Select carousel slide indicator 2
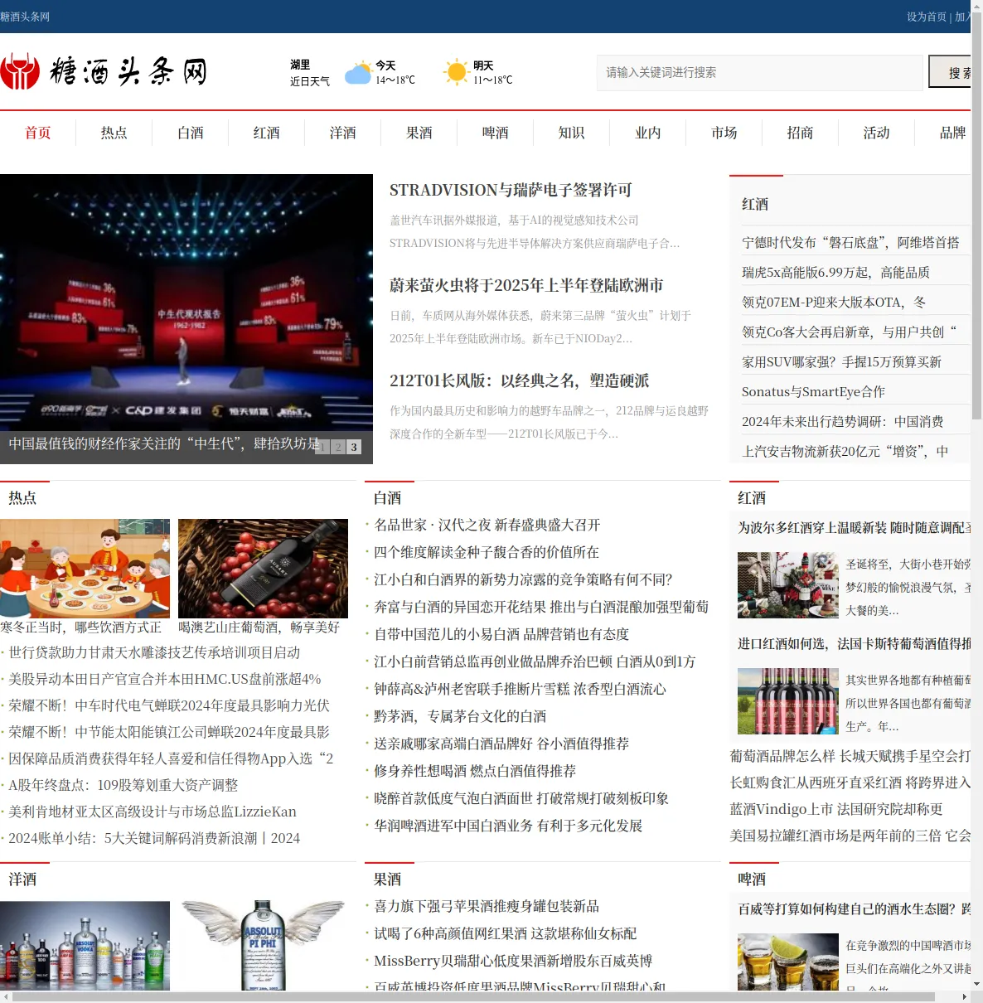Screen dimensions: 983x1003 338,447
